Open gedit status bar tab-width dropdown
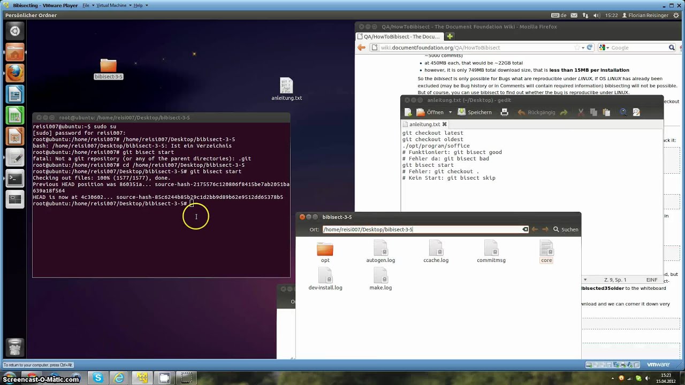The height and width of the screenshot is (385, 685). pyautogui.click(x=585, y=280)
